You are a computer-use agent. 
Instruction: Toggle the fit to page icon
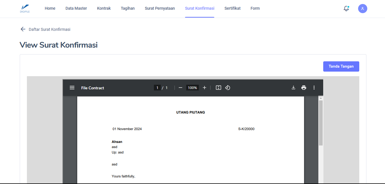point(219,88)
